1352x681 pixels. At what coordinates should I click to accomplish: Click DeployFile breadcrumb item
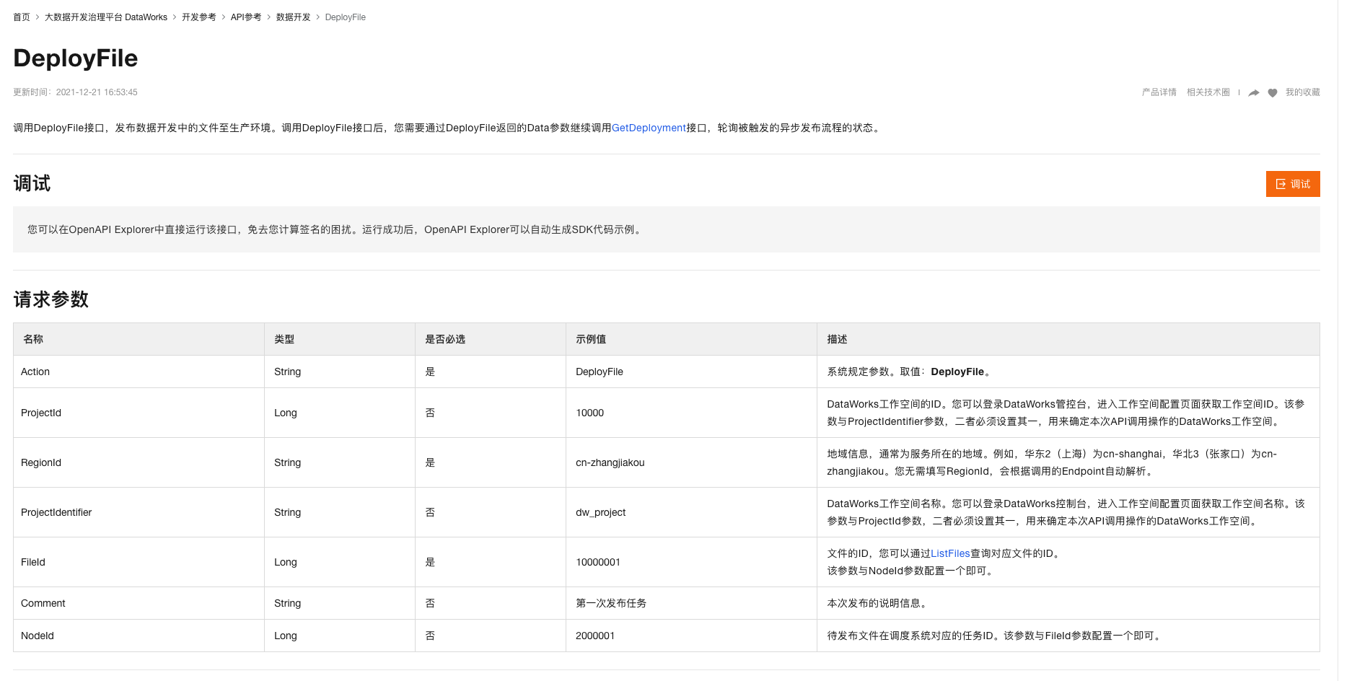coord(346,17)
